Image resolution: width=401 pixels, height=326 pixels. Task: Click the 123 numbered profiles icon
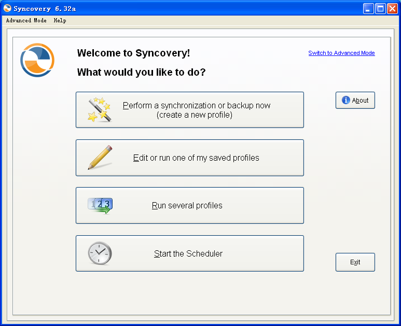100,206
